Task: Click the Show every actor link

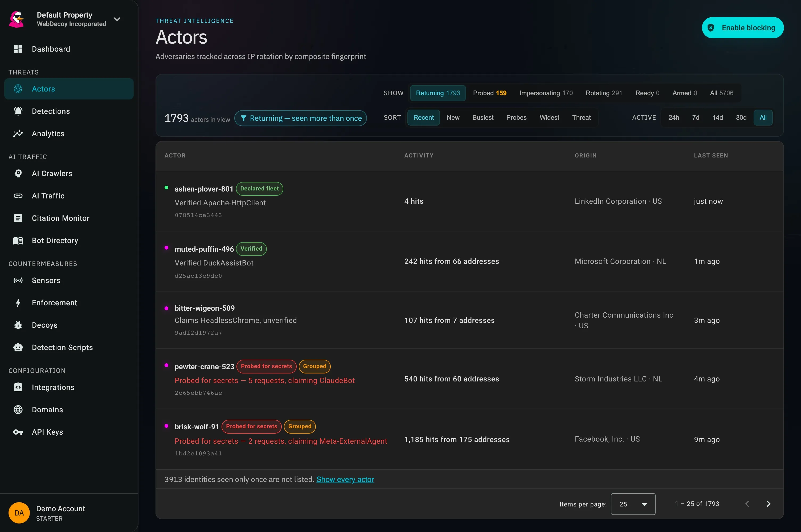Action: coord(345,479)
